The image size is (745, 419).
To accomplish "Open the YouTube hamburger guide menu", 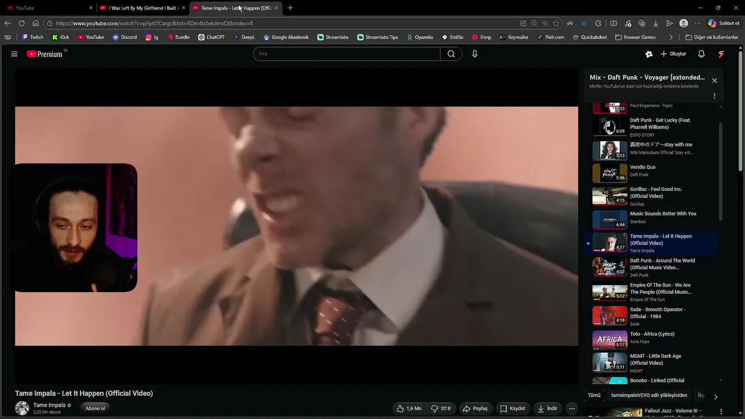I will coord(14,54).
